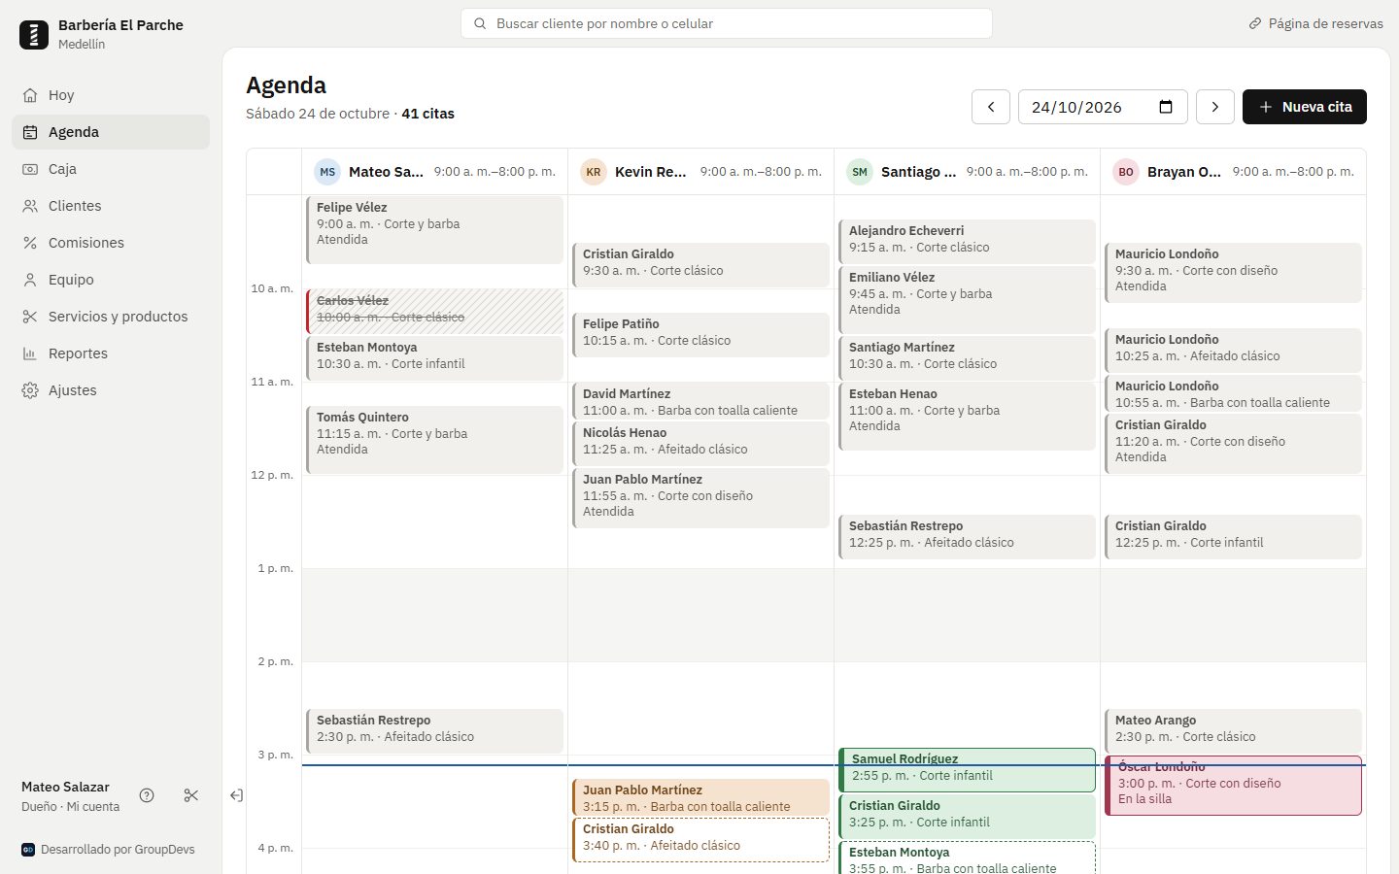Image resolution: width=1399 pixels, height=874 pixels.
Task: Open the Página de reservas link
Action: point(1315,23)
